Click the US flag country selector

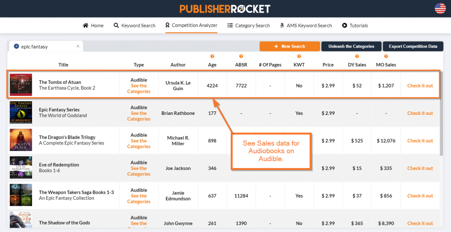click(440, 8)
